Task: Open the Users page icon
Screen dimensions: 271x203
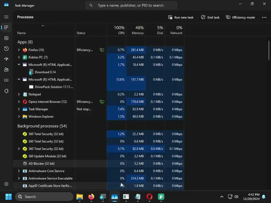Action: [x=6, y=70]
